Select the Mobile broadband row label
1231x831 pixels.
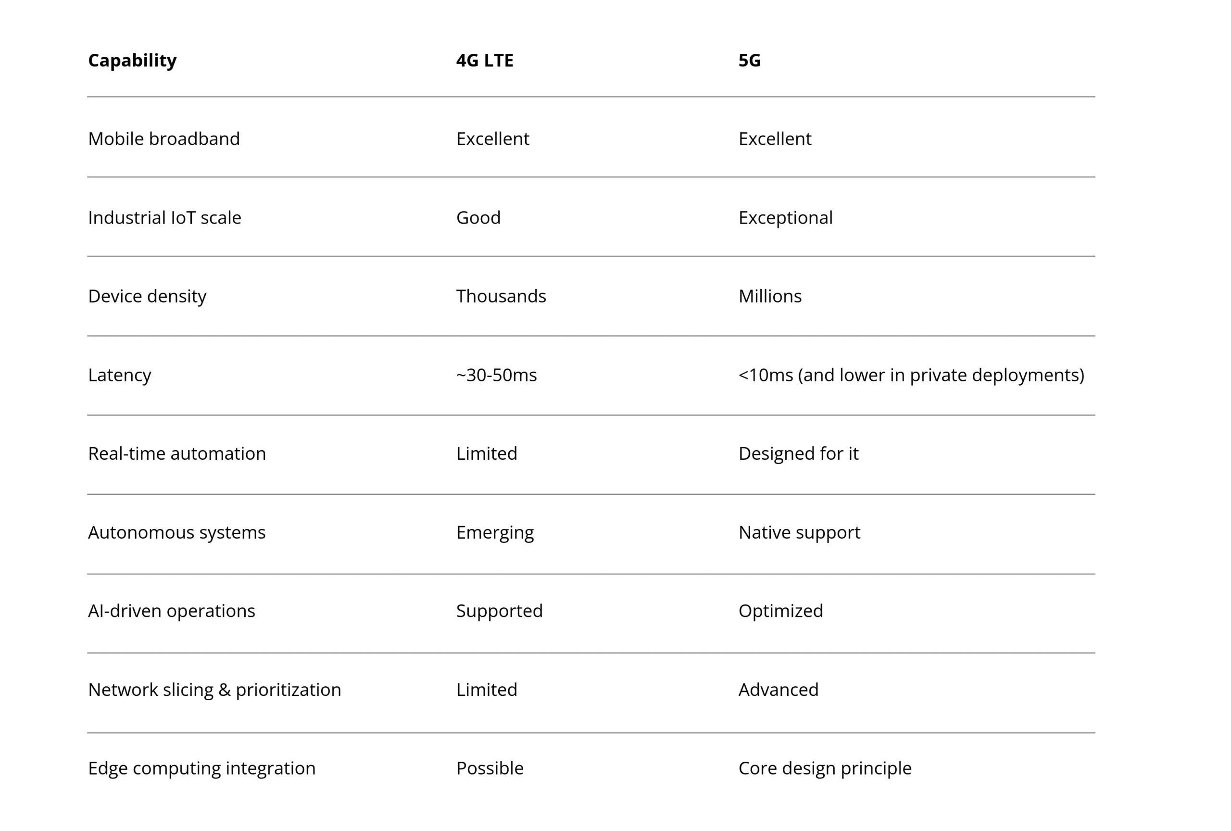(163, 139)
